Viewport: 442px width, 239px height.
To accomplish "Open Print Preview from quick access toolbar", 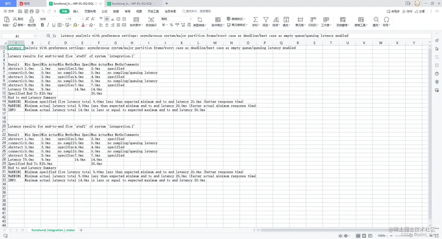I will [x=37, y=11].
